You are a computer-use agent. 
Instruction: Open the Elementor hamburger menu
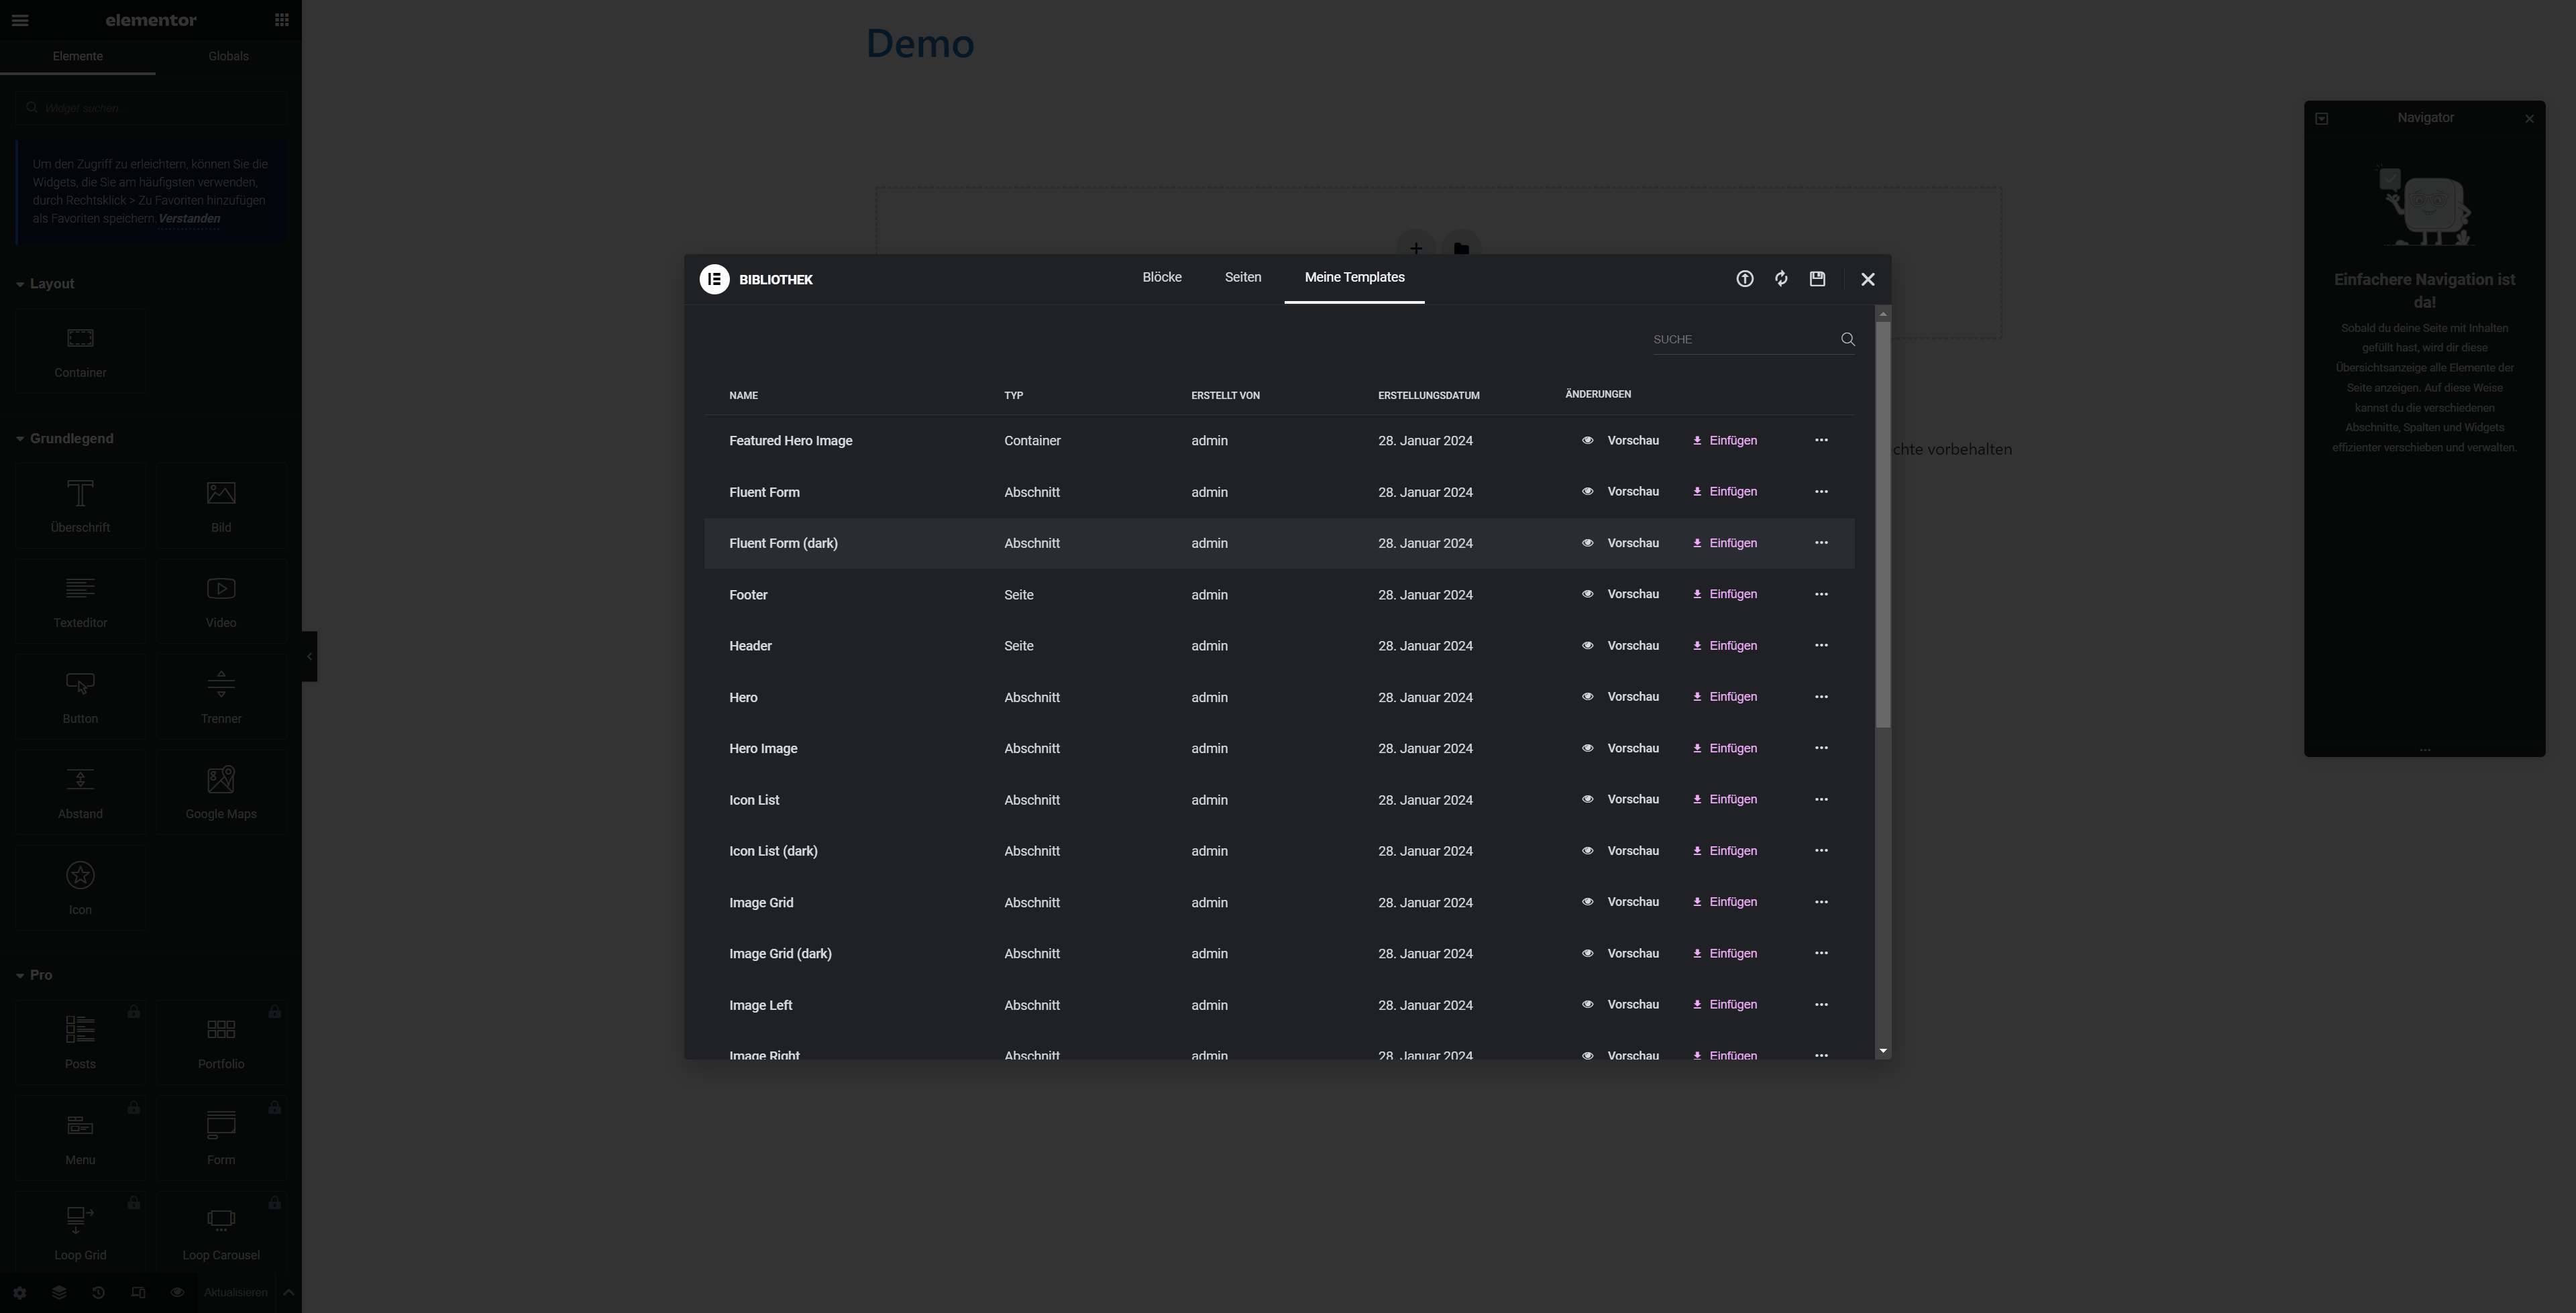[x=20, y=20]
